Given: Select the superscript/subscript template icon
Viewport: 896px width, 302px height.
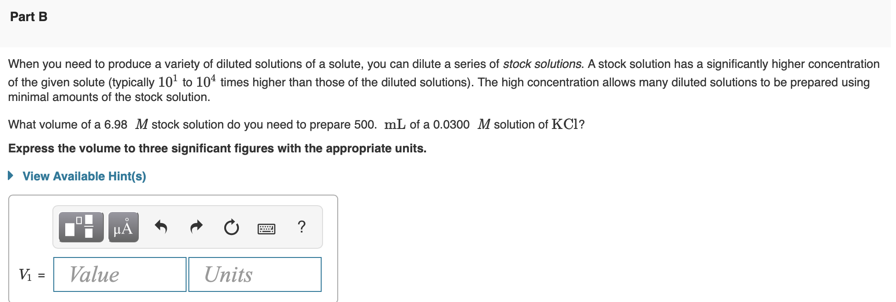Looking at the screenshot, I should [81, 227].
